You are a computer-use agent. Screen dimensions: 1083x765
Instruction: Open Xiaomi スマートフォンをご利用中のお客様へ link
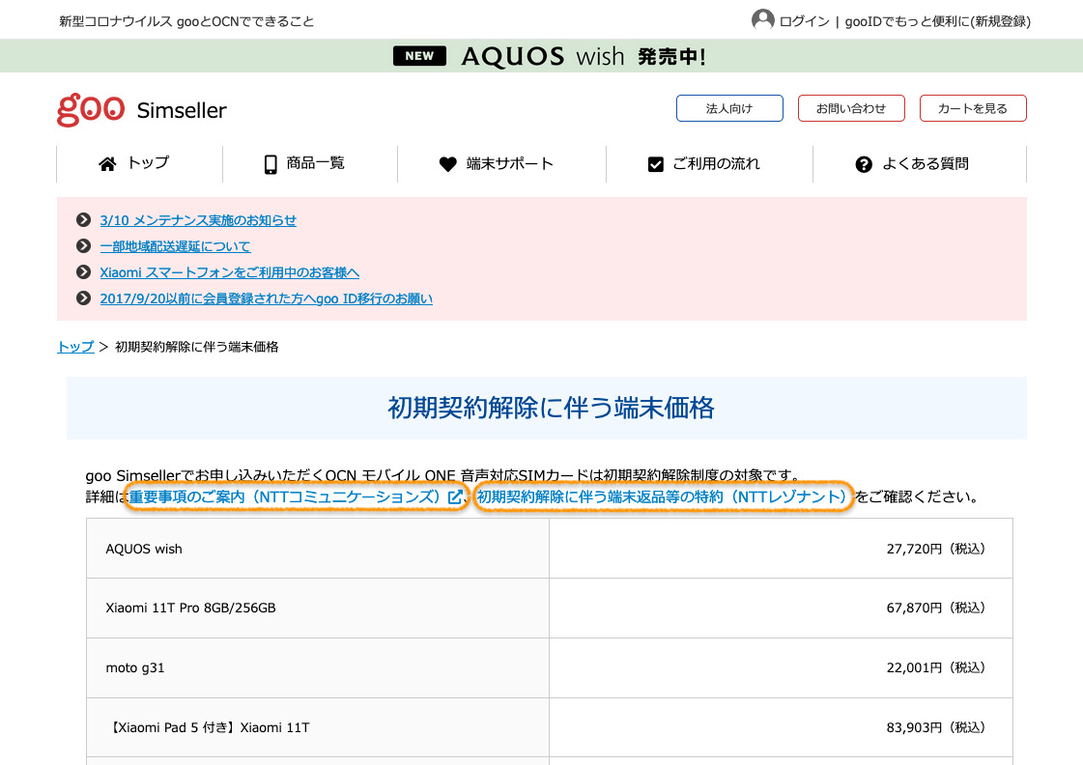[x=229, y=272]
